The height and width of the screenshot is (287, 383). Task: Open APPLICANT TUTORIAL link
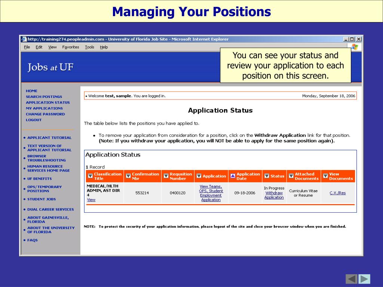(x=49, y=138)
